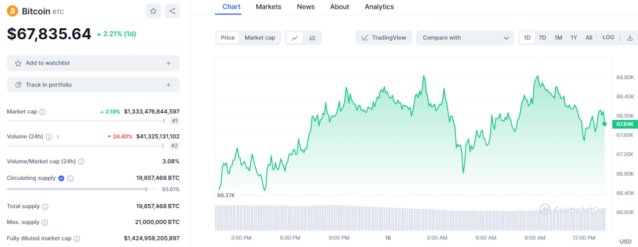
Task: Click the Bitcoin logo icon
Action: point(12,11)
